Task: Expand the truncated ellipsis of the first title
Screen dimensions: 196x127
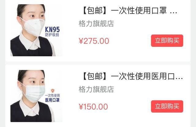Action: tap(174, 13)
